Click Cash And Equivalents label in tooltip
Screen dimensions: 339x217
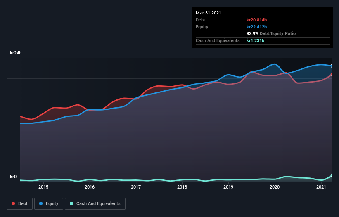tap(218, 40)
